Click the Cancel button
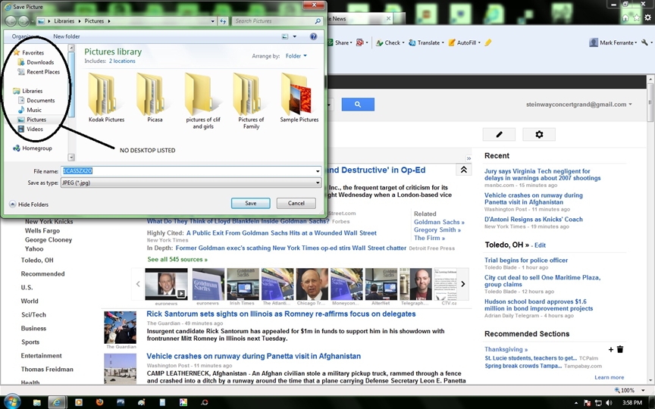Image resolution: width=655 pixels, height=409 pixels. pos(296,203)
